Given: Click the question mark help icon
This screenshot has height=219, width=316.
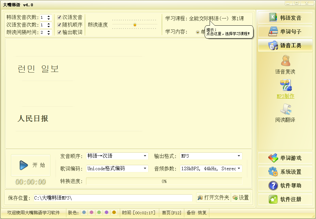Looking at the screenshot, I should click(x=273, y=185).
